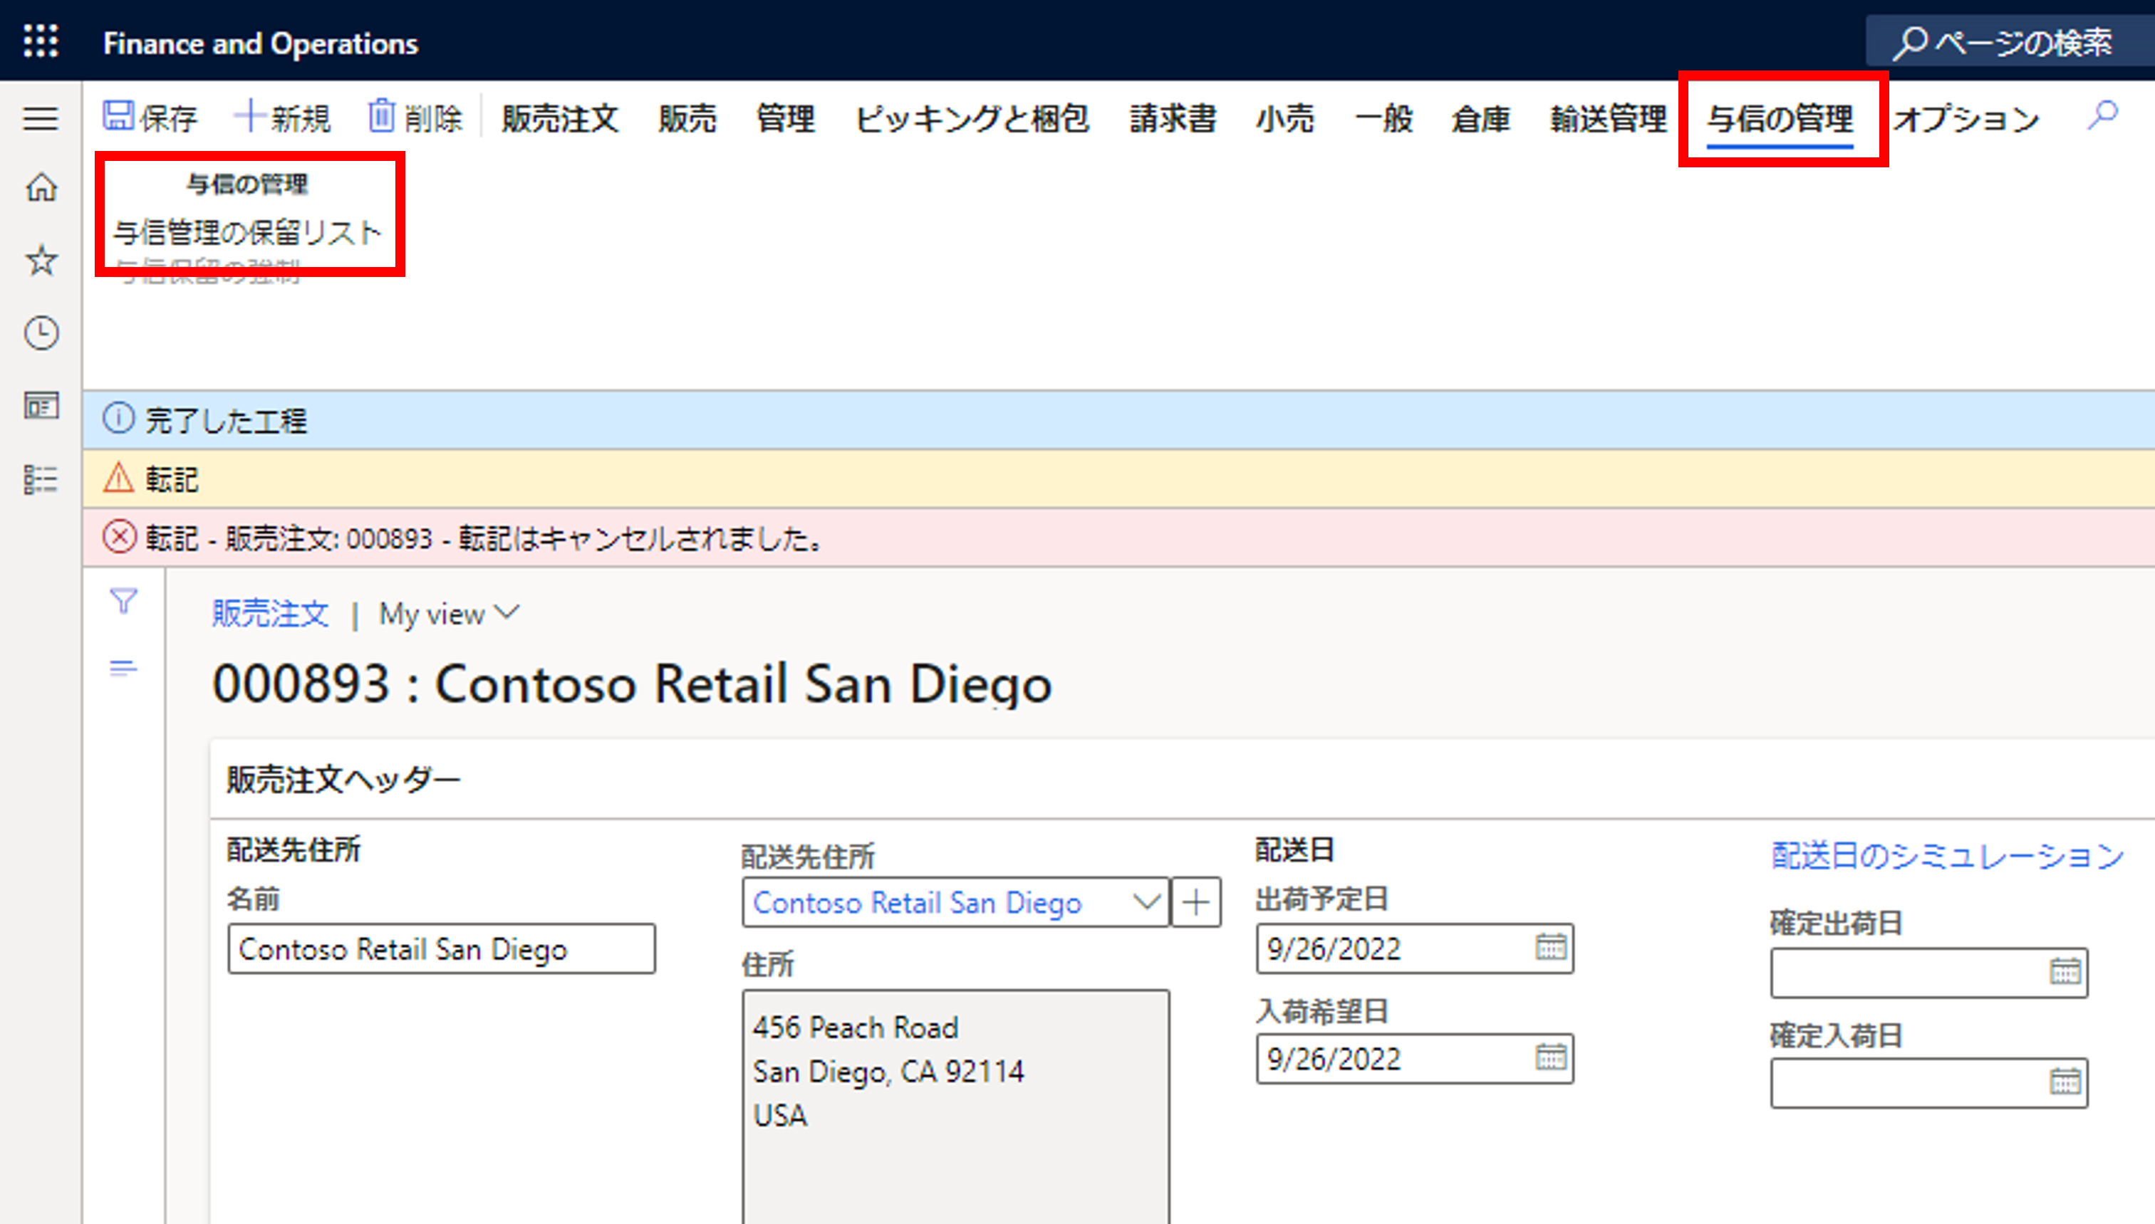Open the ピッキングと梱包 tab

pos(972,118)
